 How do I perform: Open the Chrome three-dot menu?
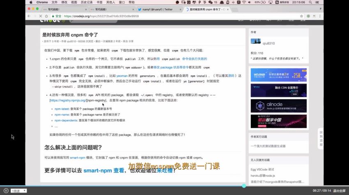click(319, 16)
